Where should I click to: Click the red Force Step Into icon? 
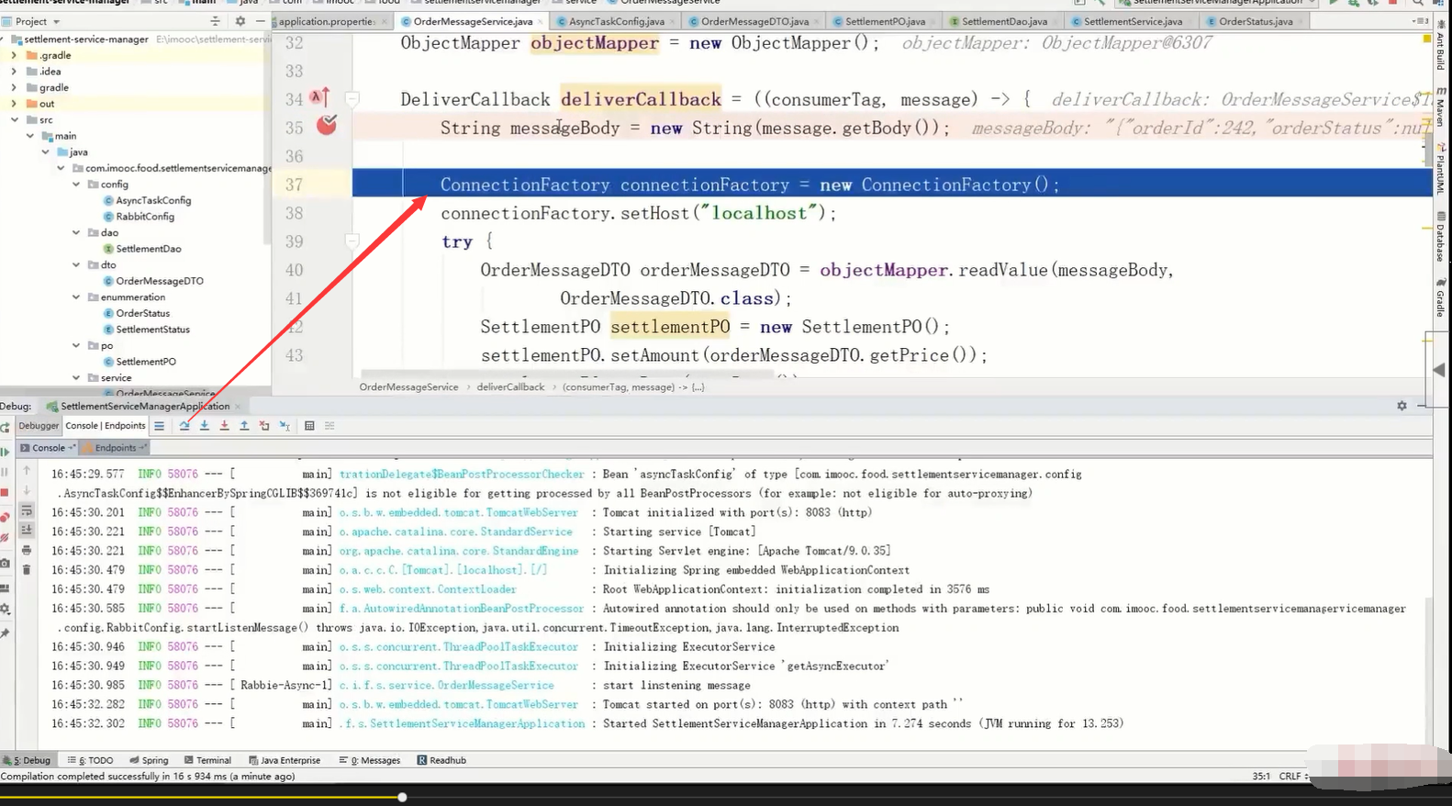tap(224, 426)
